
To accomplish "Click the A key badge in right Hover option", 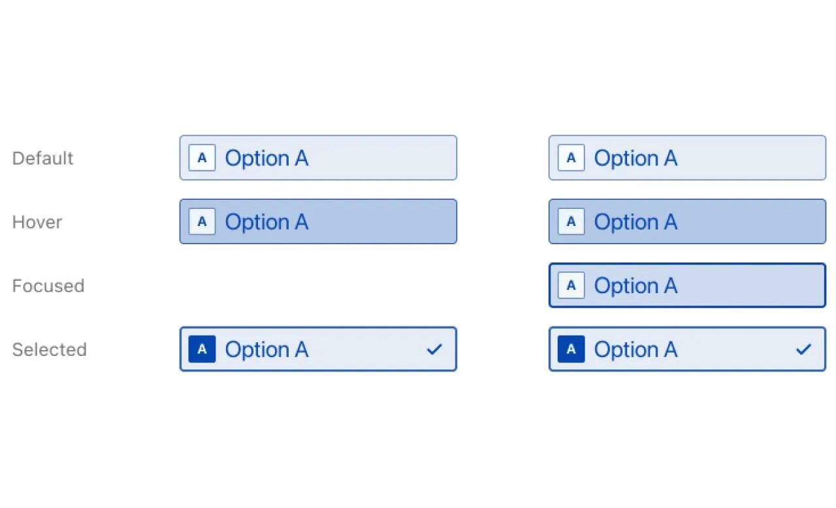I will 571,222.
